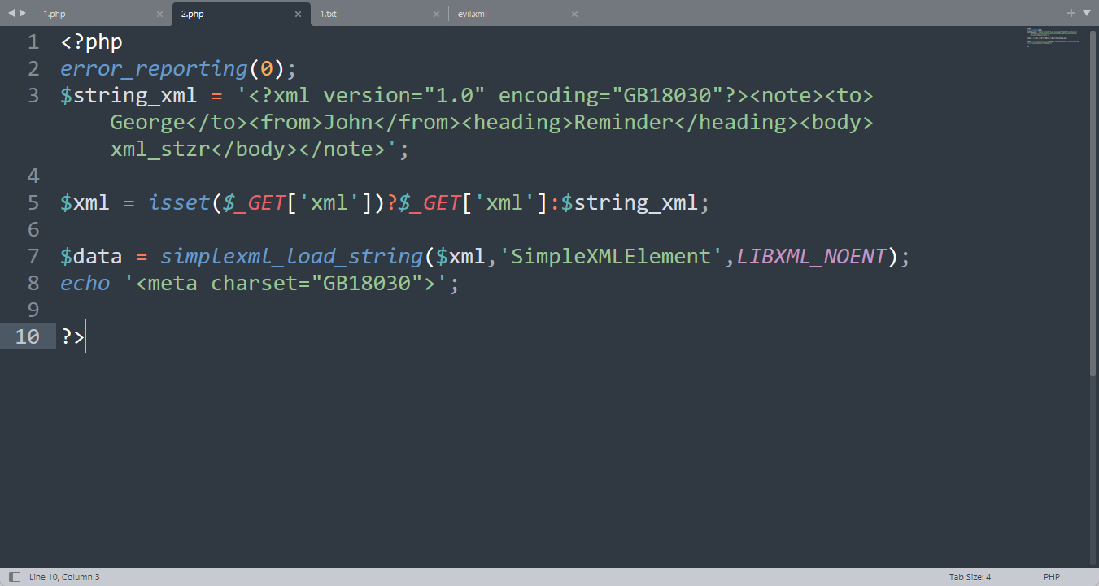Add a new tab with plus icon
The image size is (1099, 586).
(x=1071, y=13)
